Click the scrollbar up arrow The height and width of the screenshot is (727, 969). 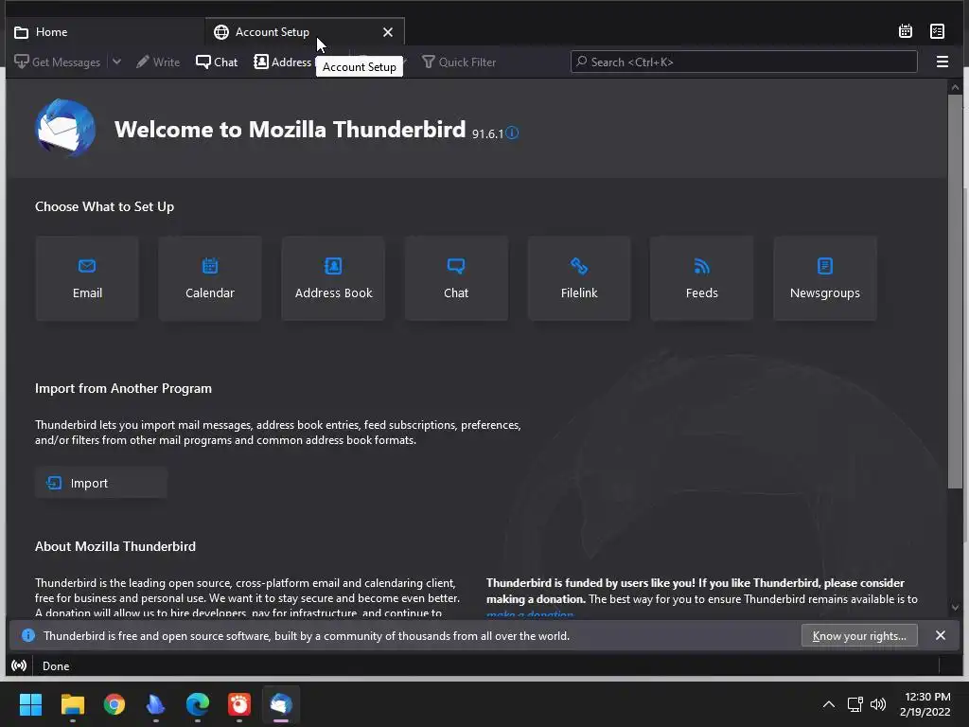956,88
